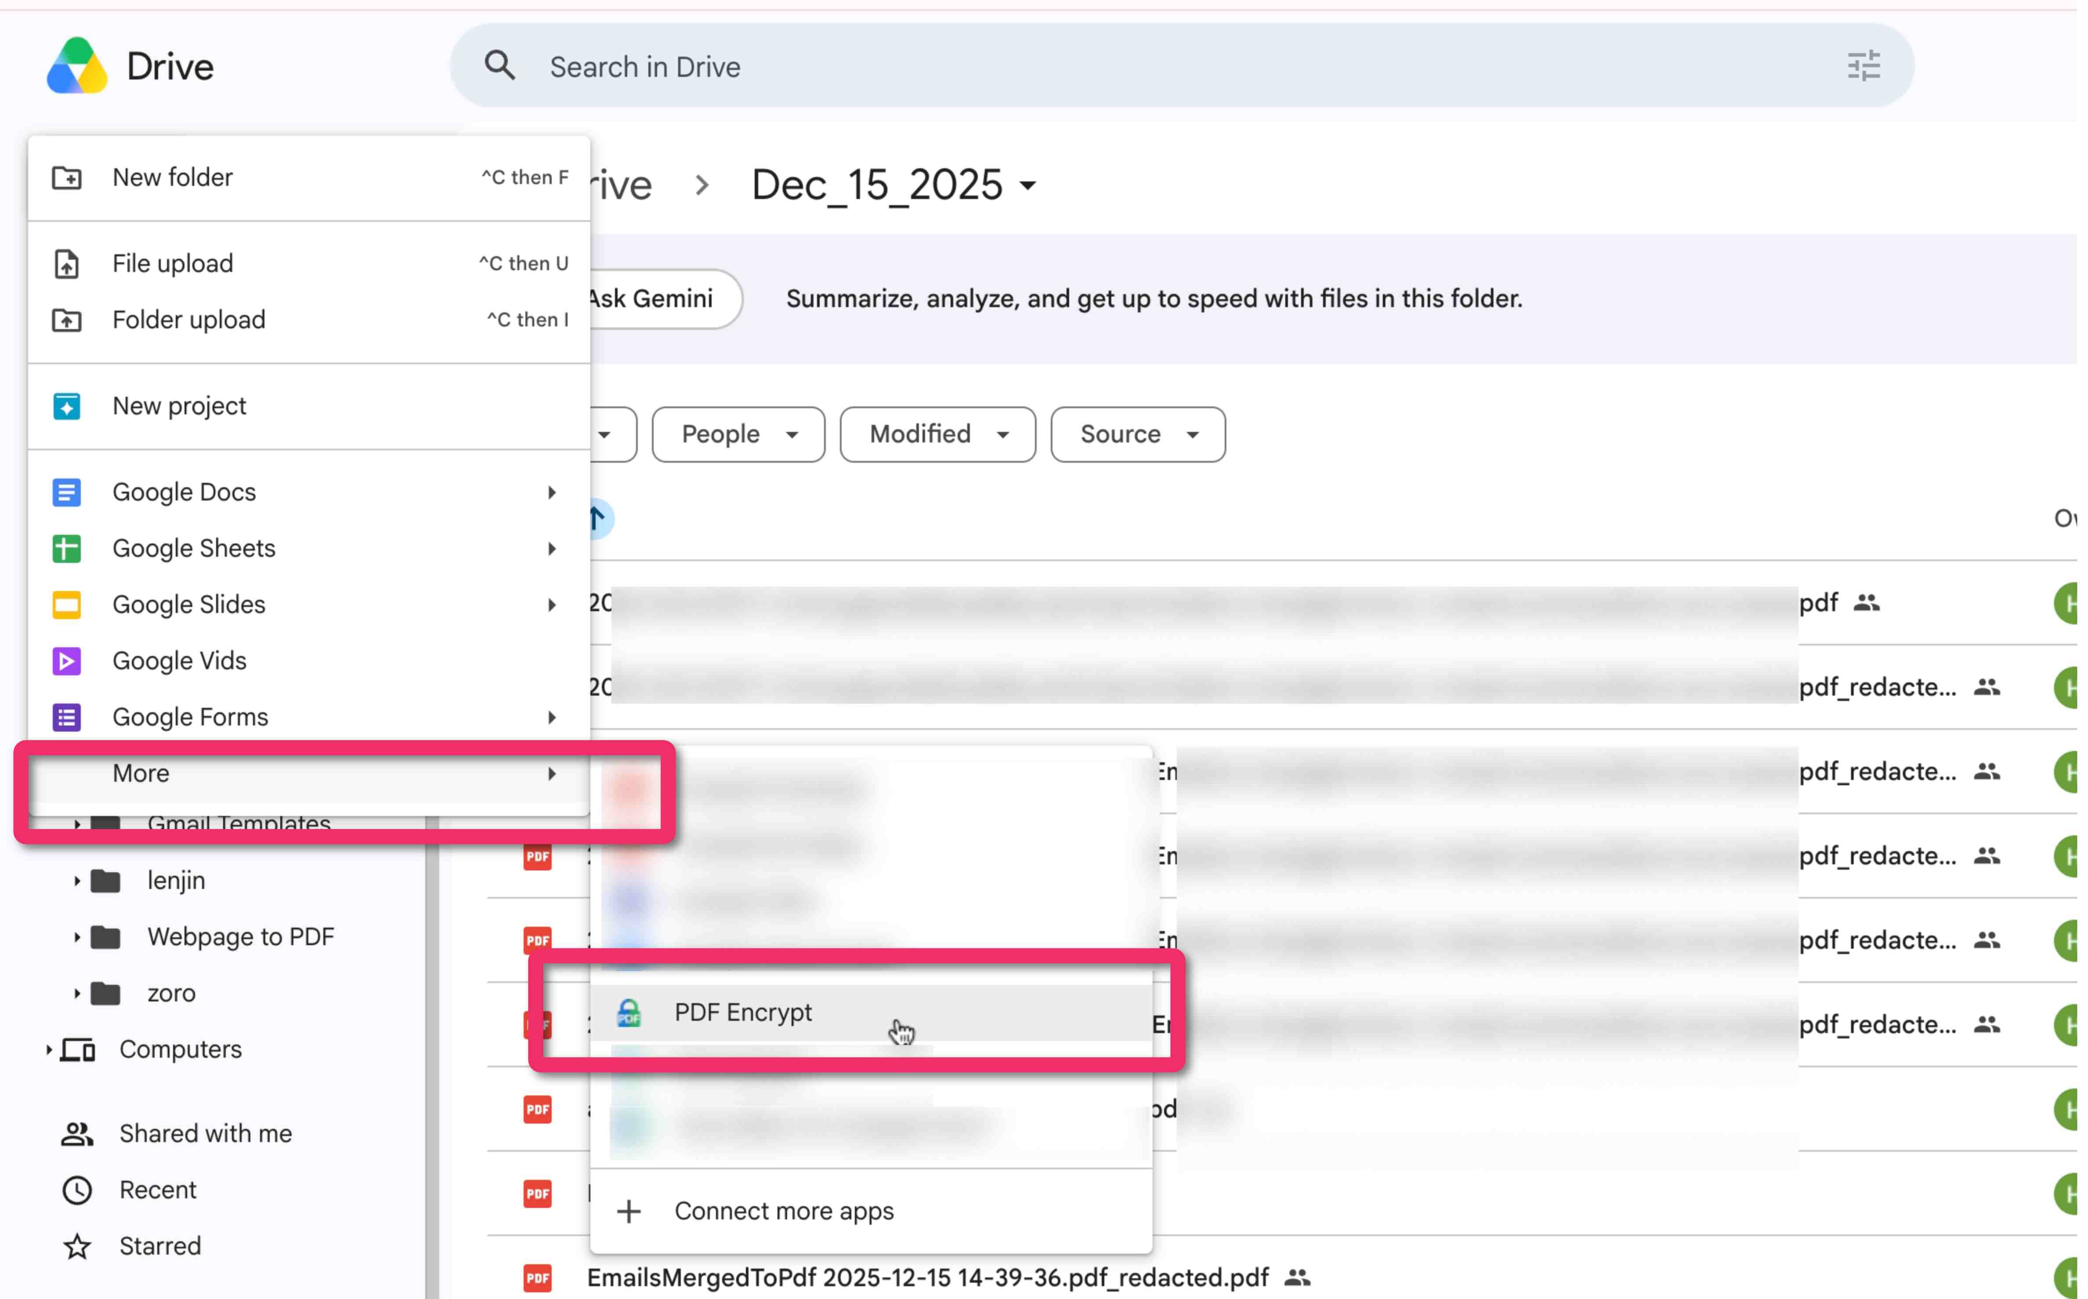Click the lenjin folder icon

[x=105, y=882]
